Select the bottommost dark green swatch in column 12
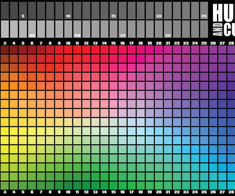 [x=86, y=186]
